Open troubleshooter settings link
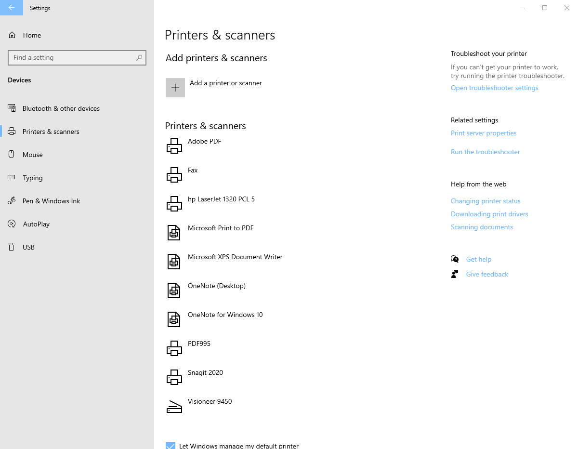 tap(495, 88)
